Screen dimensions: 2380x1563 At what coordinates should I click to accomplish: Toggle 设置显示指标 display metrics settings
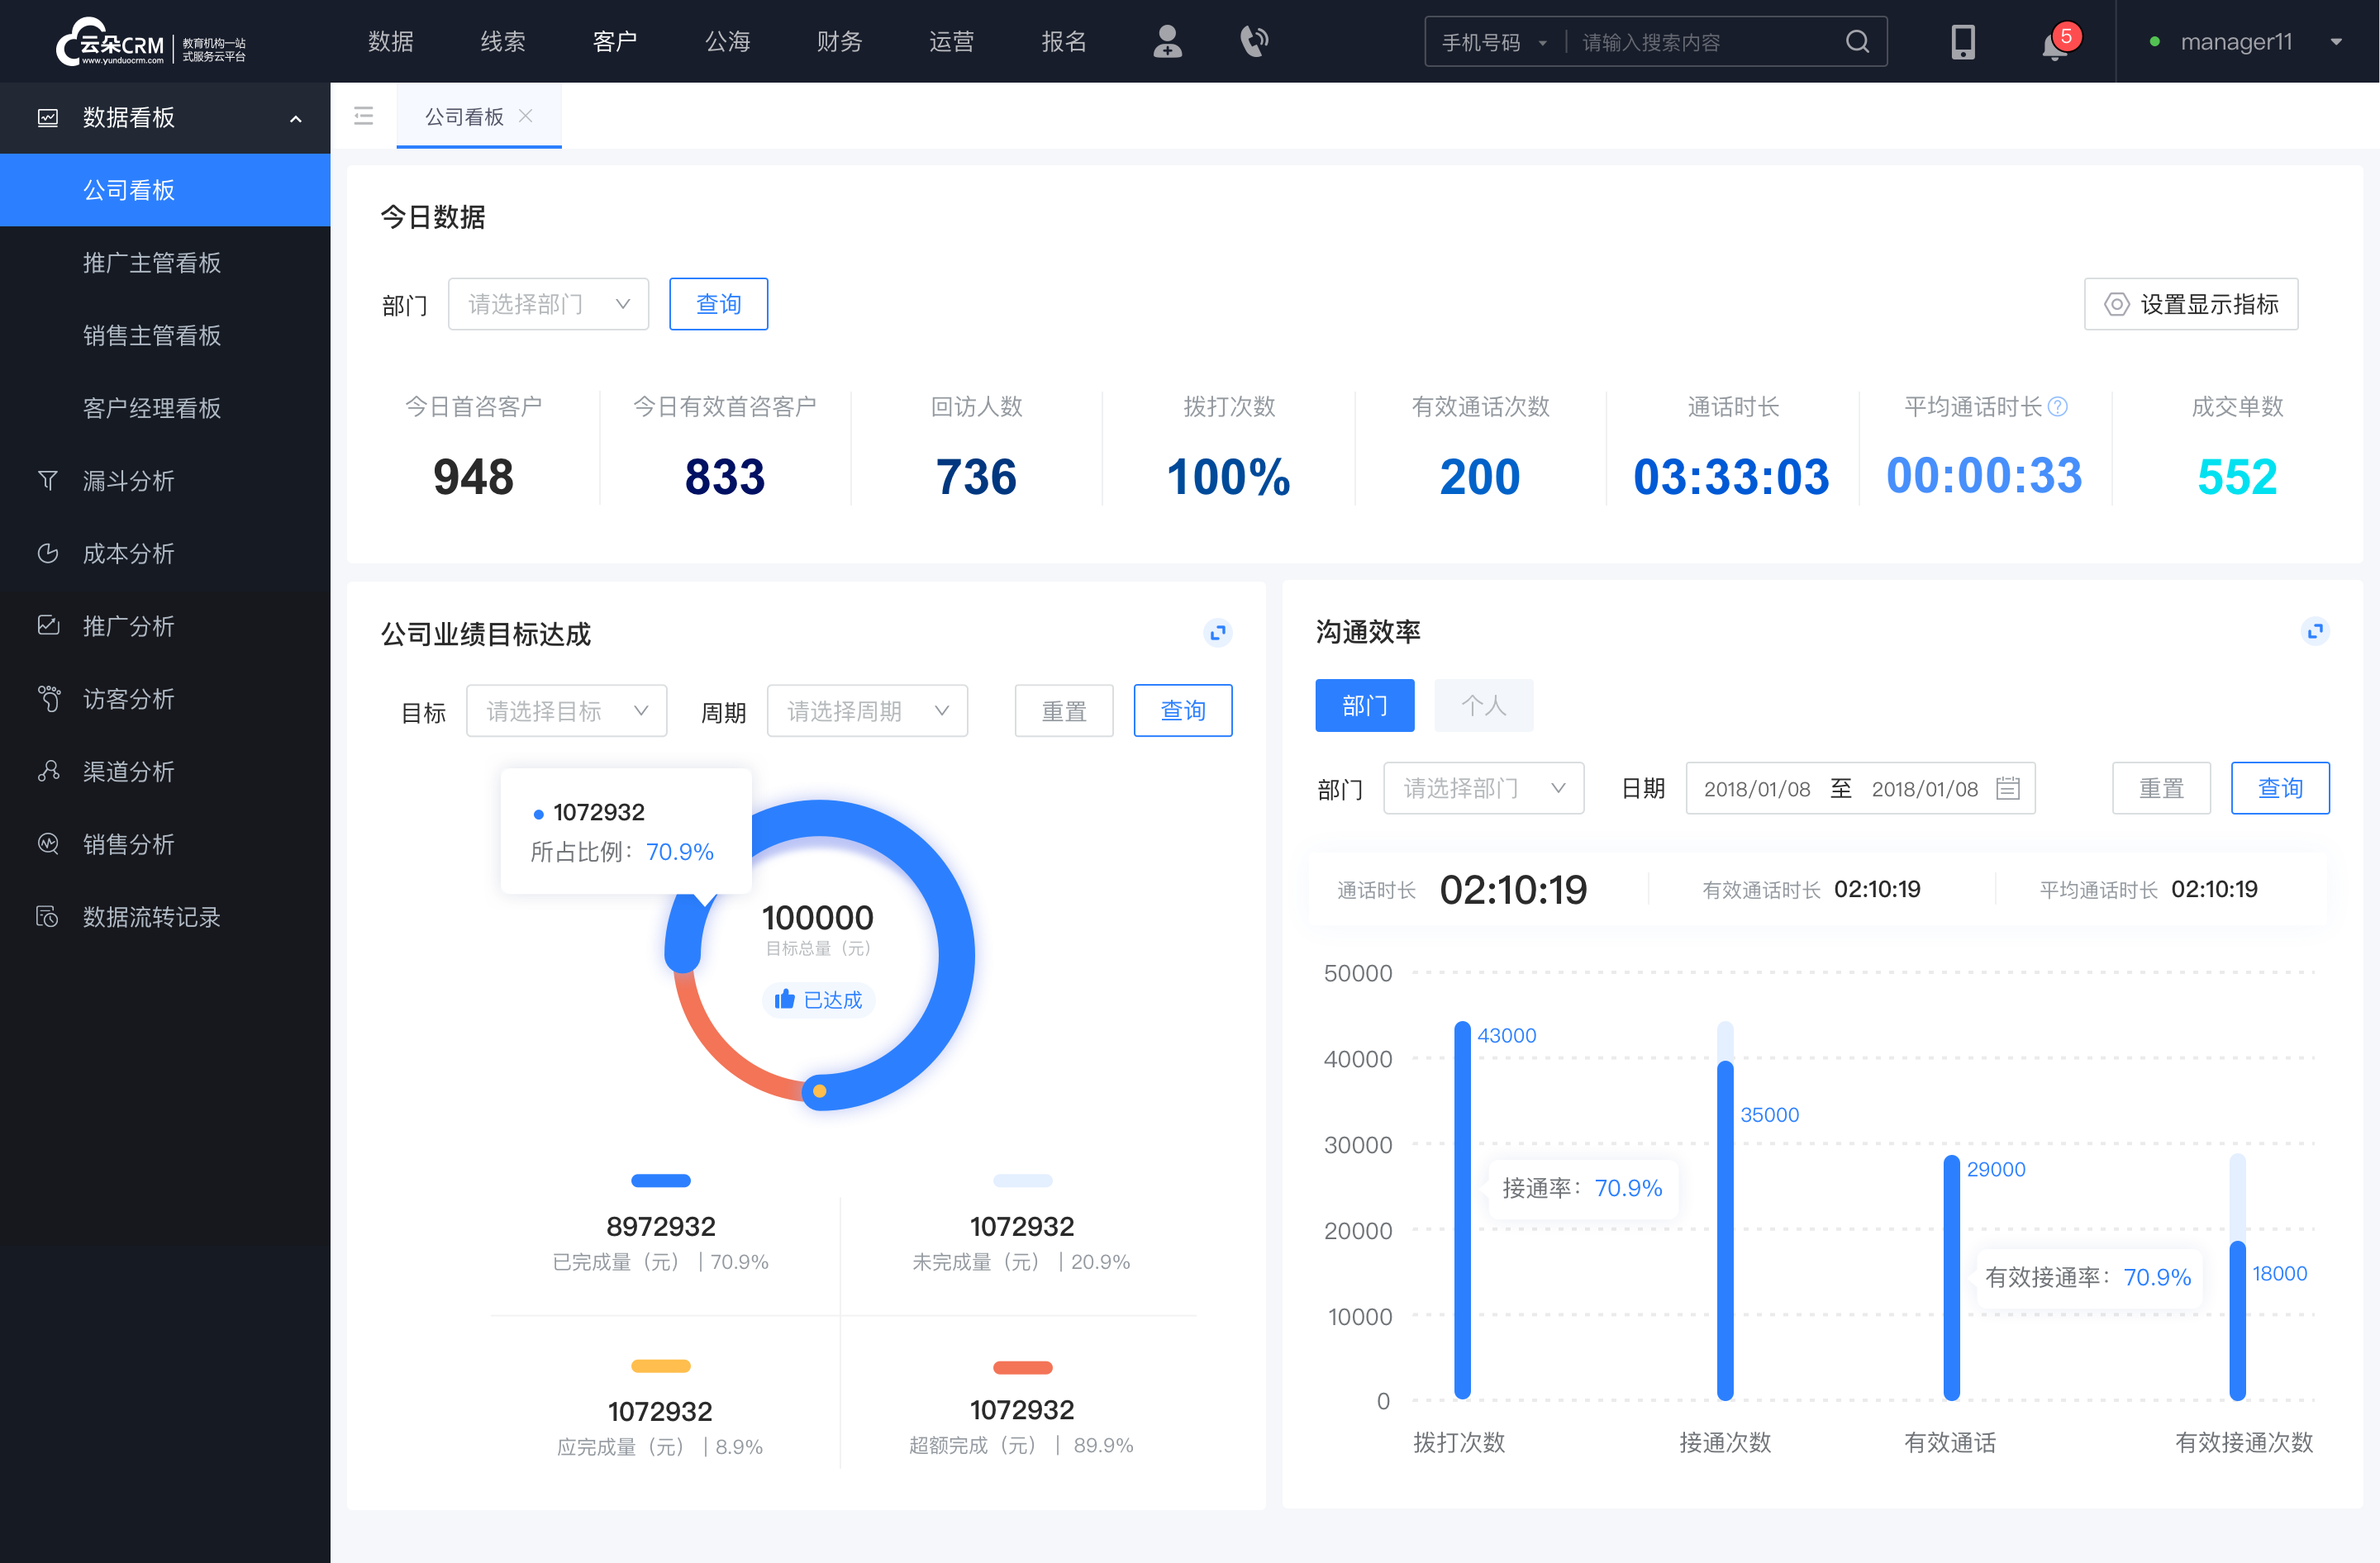pyautogui.click(x=2190, y=302)
